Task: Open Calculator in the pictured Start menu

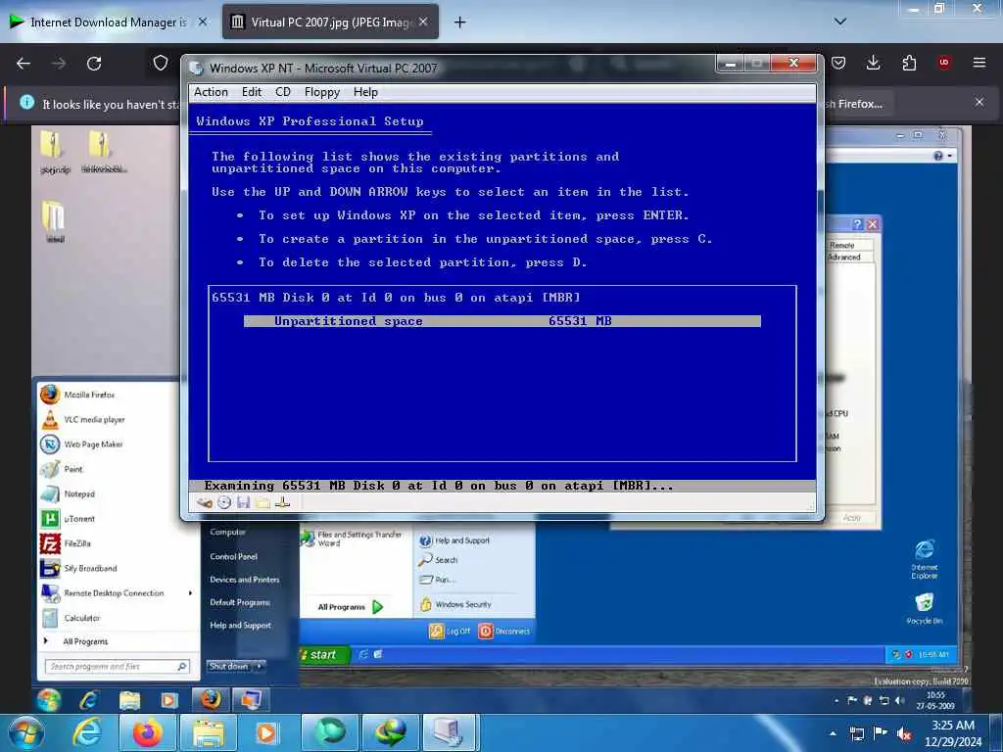Action: tap(82, 619)
